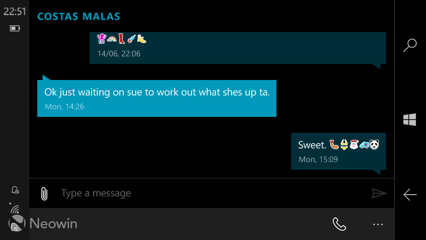
Task: Tap the paperclip attachment icon
Action: point(44,194)
